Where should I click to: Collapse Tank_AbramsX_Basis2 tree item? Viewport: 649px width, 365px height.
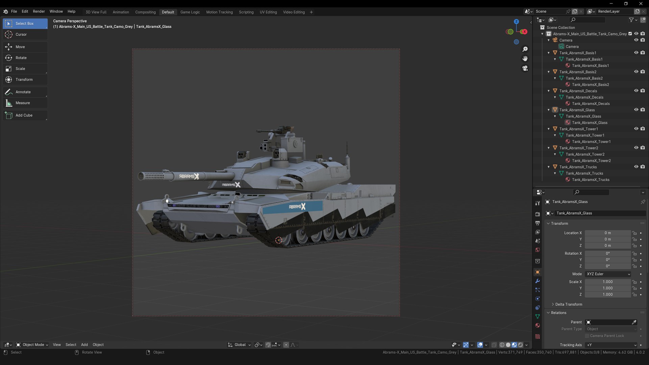click(549, 72)
